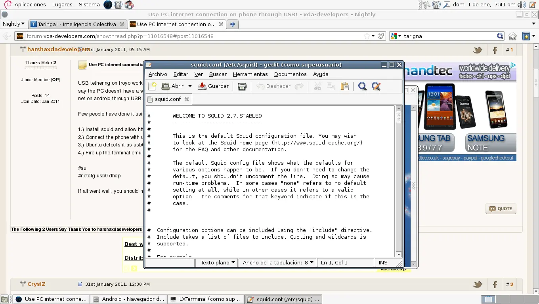
Task: Open the Texto plano language dropdown
Action: (217, 262)
